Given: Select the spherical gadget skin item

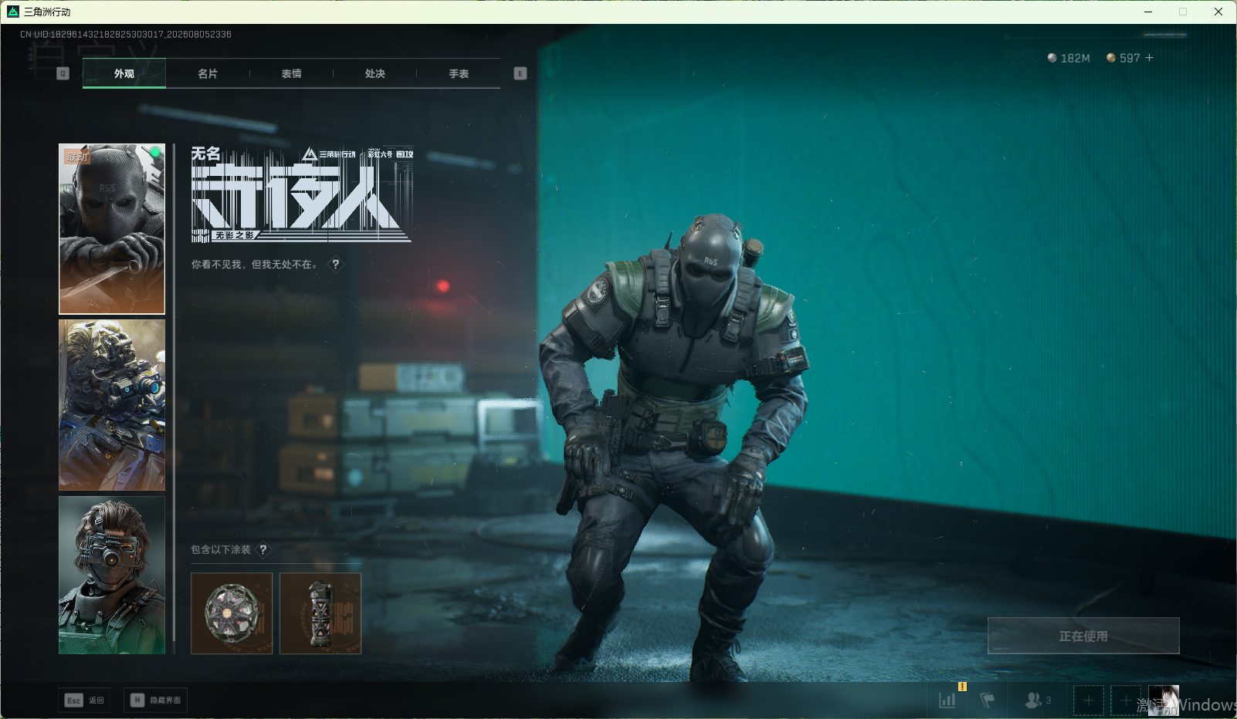Looking at the screenshot, I should click(x=232, y=613).
